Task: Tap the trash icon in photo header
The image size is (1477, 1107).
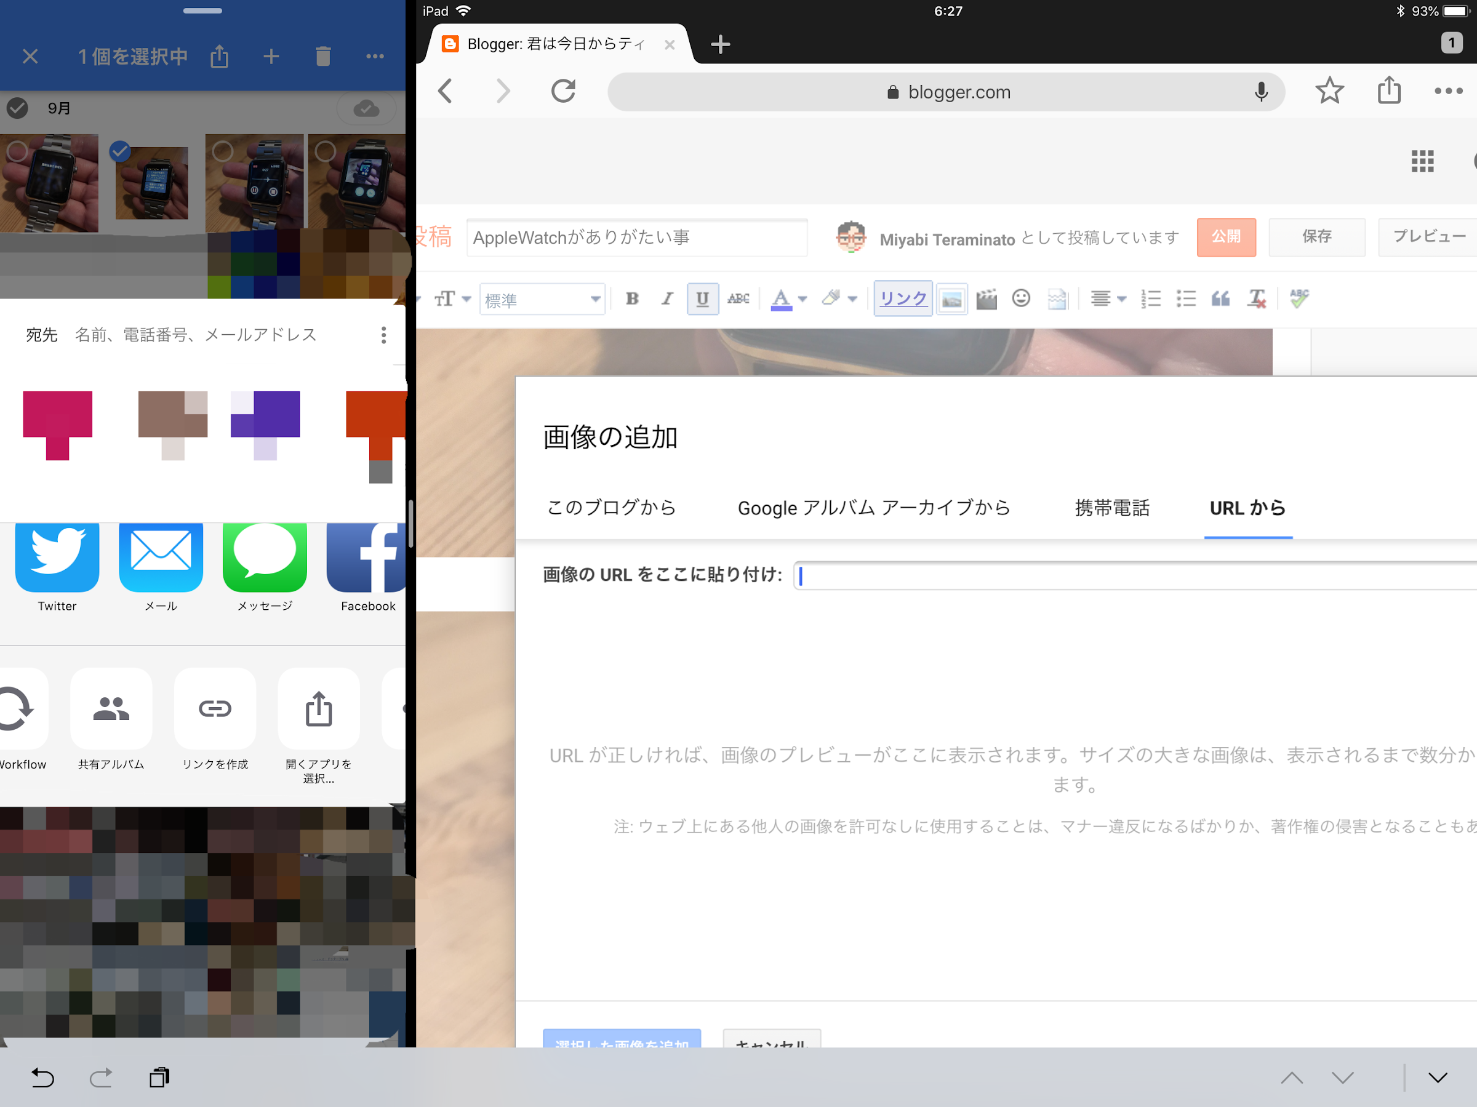Action: coord(323,56)
